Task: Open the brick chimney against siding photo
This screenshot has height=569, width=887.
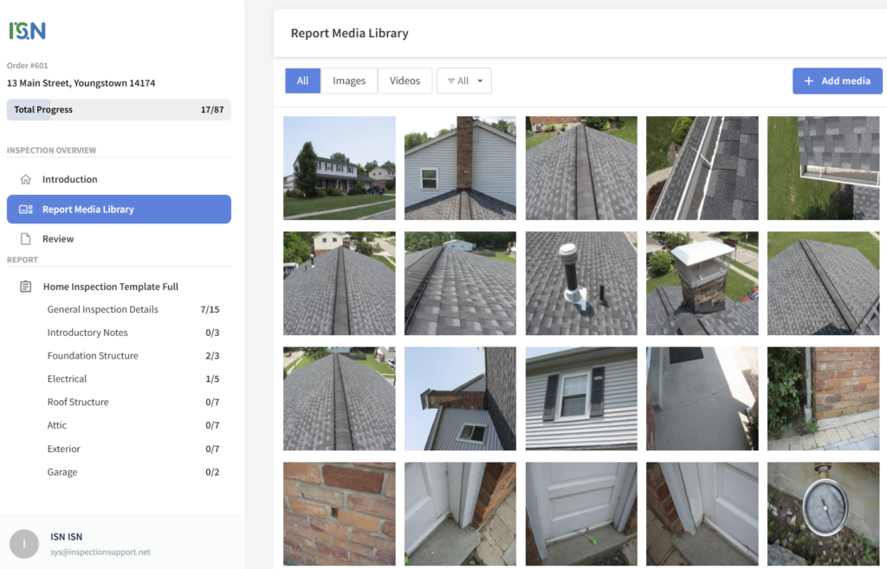Action: pos(460,168)
